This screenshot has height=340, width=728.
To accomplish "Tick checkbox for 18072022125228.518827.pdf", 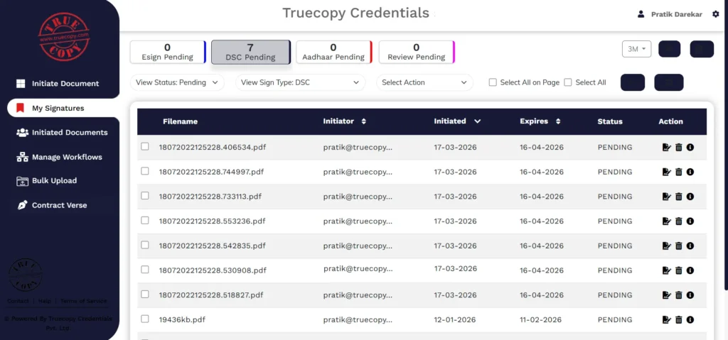I will [145, 294].
